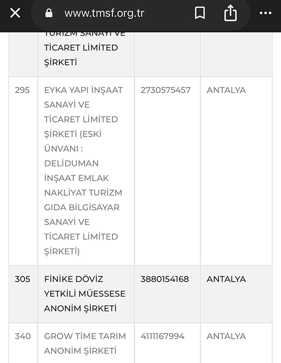Select row number 340 cell
Screen dimensions: 281x363
(x=23, y=343)
